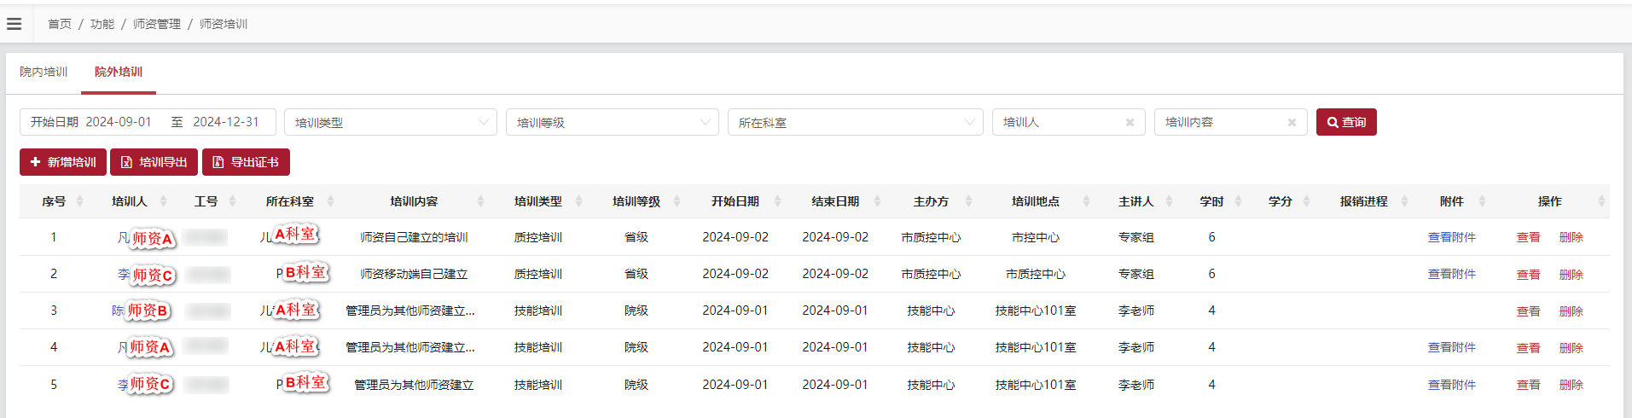Delete row 5 with 删除

pyautogui.click(x=1571, y=385)
